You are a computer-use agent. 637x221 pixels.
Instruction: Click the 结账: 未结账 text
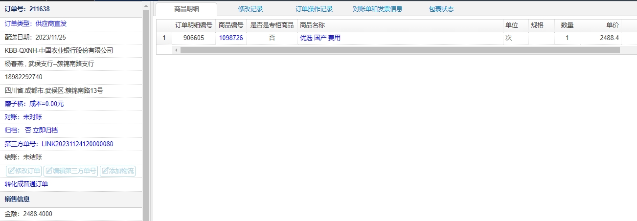pos(23,157)
